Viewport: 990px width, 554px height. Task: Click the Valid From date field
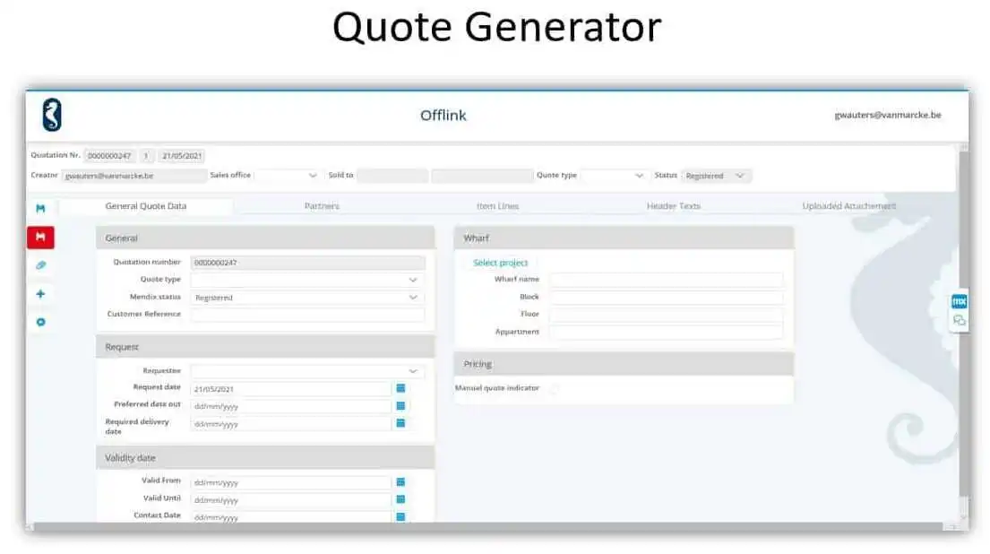point(290,482)
